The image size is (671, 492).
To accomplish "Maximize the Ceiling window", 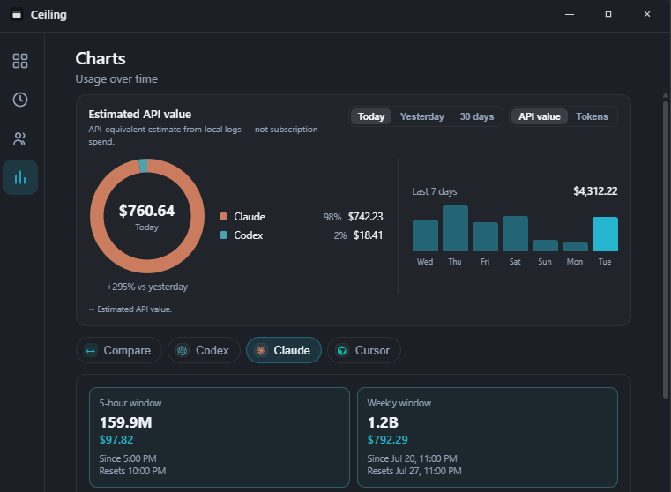I will (x=608, y=14).
